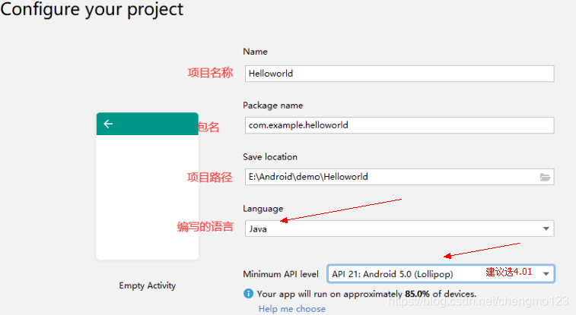The width and height of the screenshot is (576, 315).
Task: Select the Java language combo box
Action: 399,228
